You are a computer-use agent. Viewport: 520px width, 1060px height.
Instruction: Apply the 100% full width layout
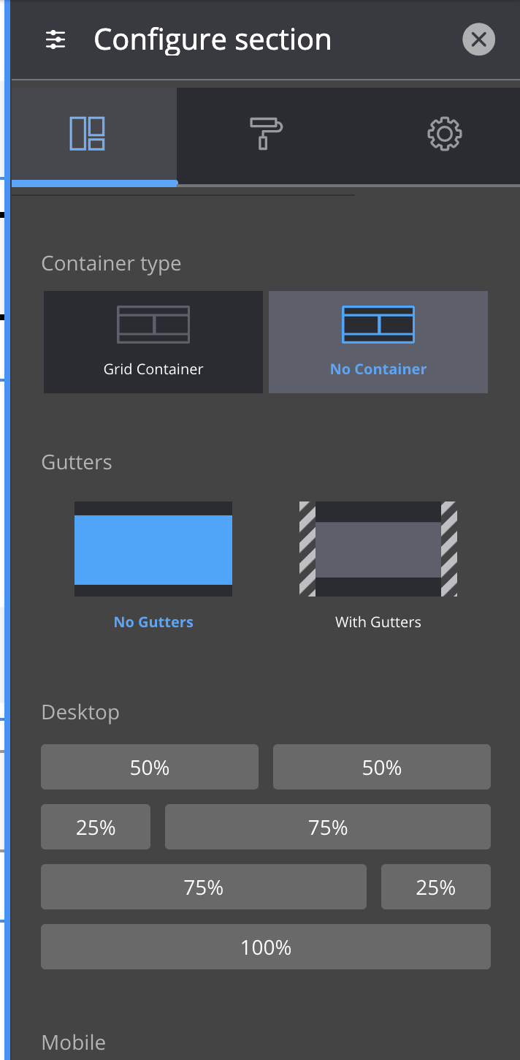pyautogui.click(x=266, y=947)
